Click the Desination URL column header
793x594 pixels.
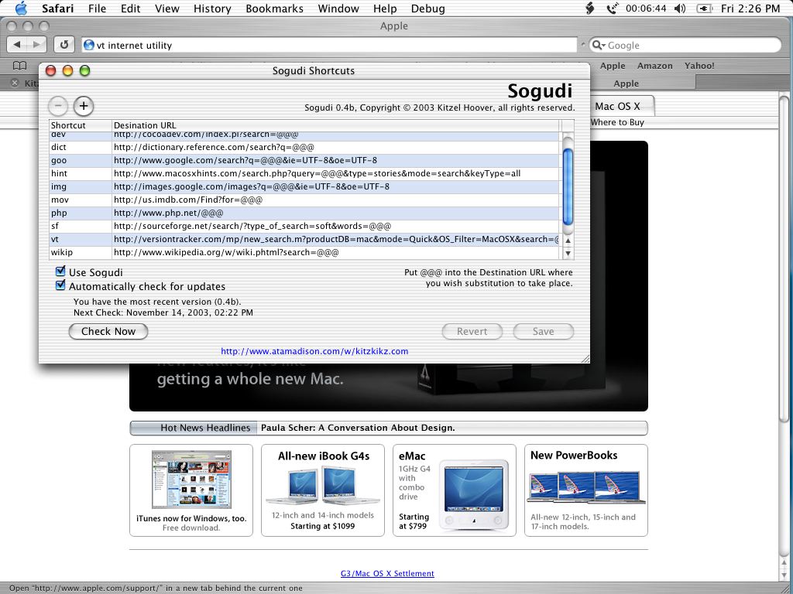pyautogui.click(x=336, y=125)
